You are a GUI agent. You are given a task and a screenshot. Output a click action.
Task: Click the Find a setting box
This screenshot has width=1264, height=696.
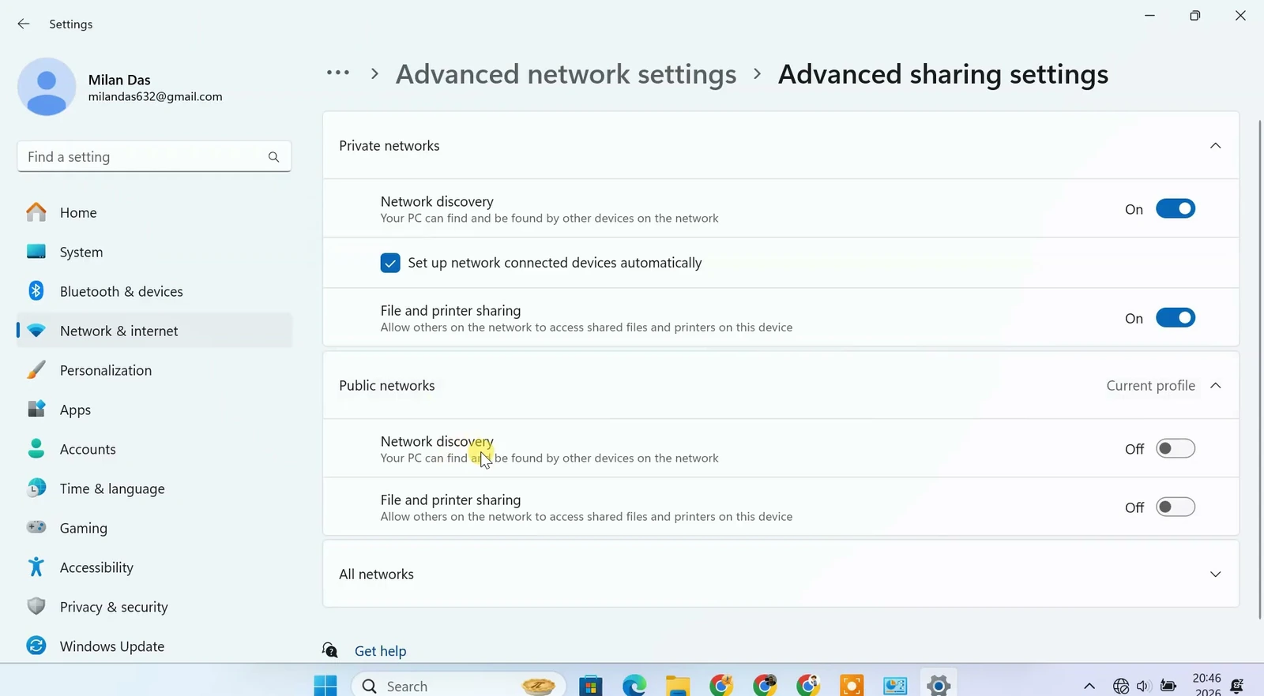pyautogui.click(x=154, y=157)
